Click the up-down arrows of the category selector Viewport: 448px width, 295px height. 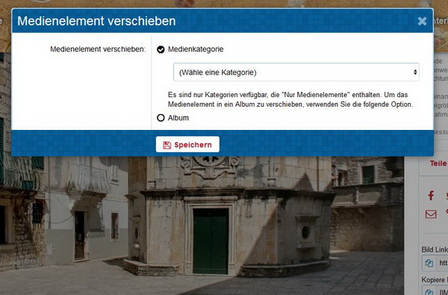click(415, 72)
